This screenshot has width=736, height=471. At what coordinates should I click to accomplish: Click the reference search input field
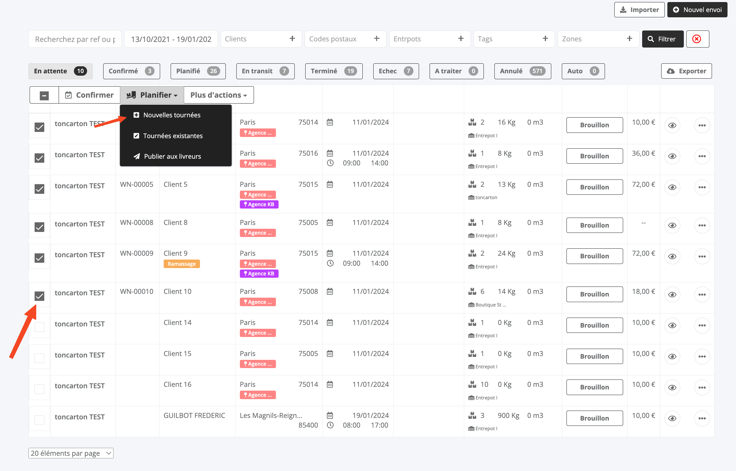pyautogui.click(x=75, y=39)
